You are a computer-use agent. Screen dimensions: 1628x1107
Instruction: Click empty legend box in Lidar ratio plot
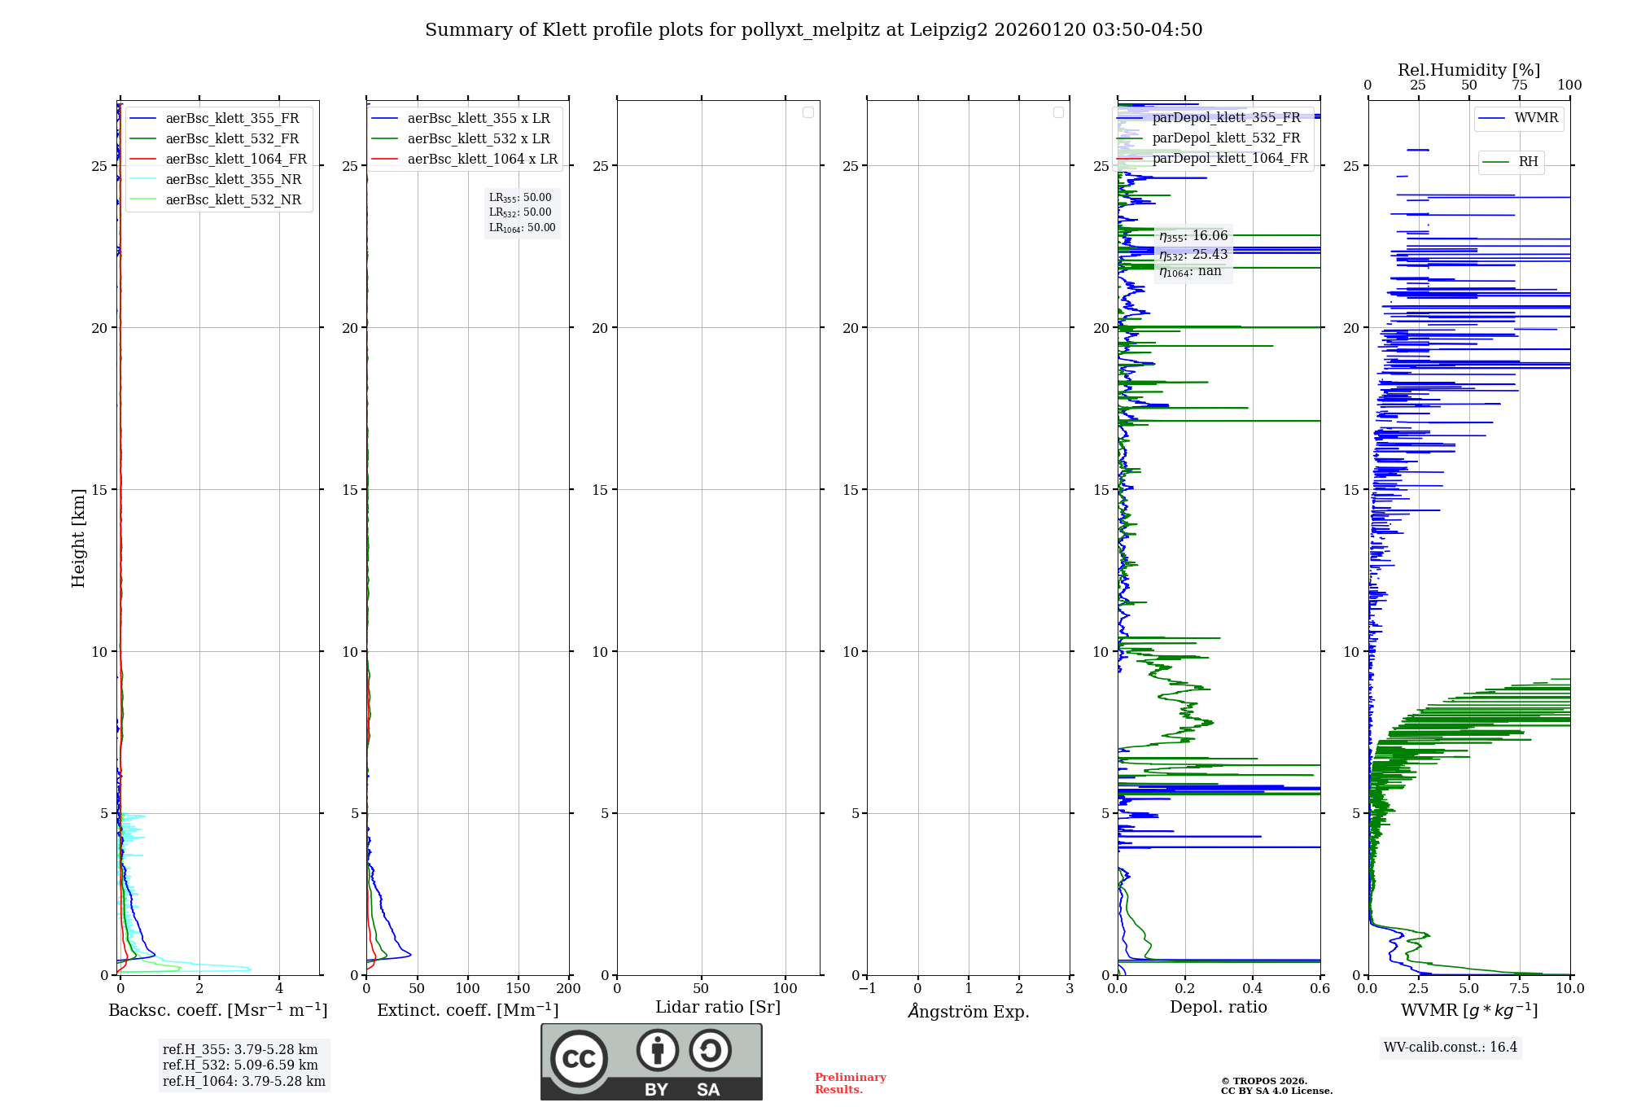[808, 112]
